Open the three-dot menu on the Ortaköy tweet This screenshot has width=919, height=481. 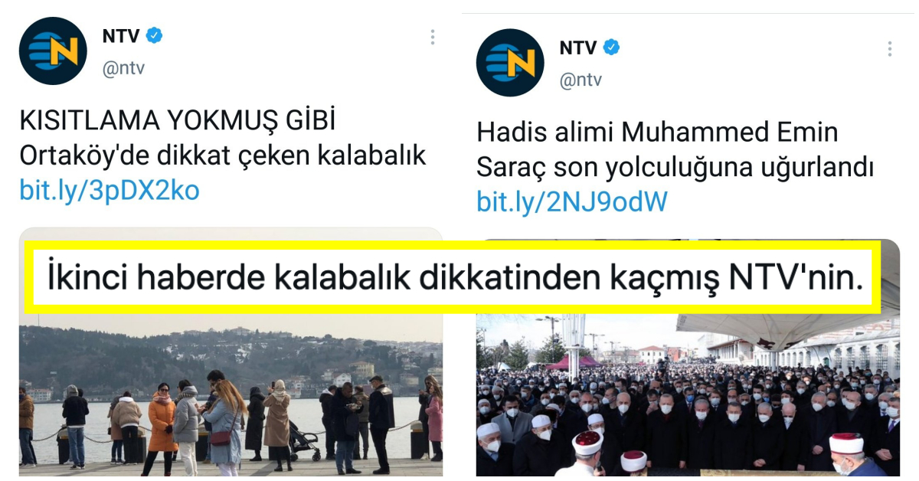(x=433, y=37)
